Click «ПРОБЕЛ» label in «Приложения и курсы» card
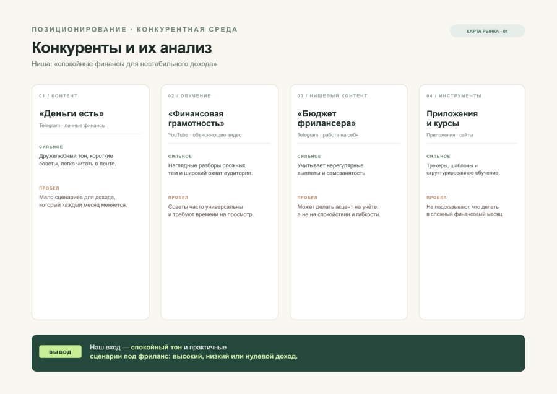 pos(436,198)
